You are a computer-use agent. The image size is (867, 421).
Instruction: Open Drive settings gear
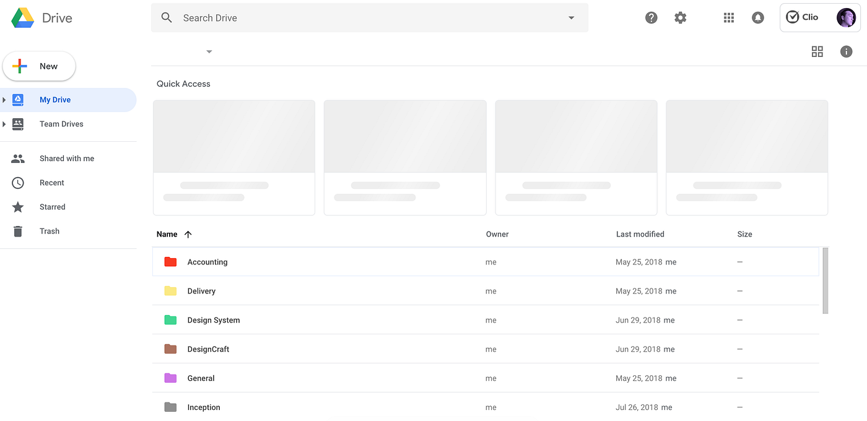coord(680,17)
